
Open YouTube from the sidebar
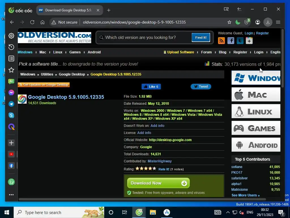(11, 154)
